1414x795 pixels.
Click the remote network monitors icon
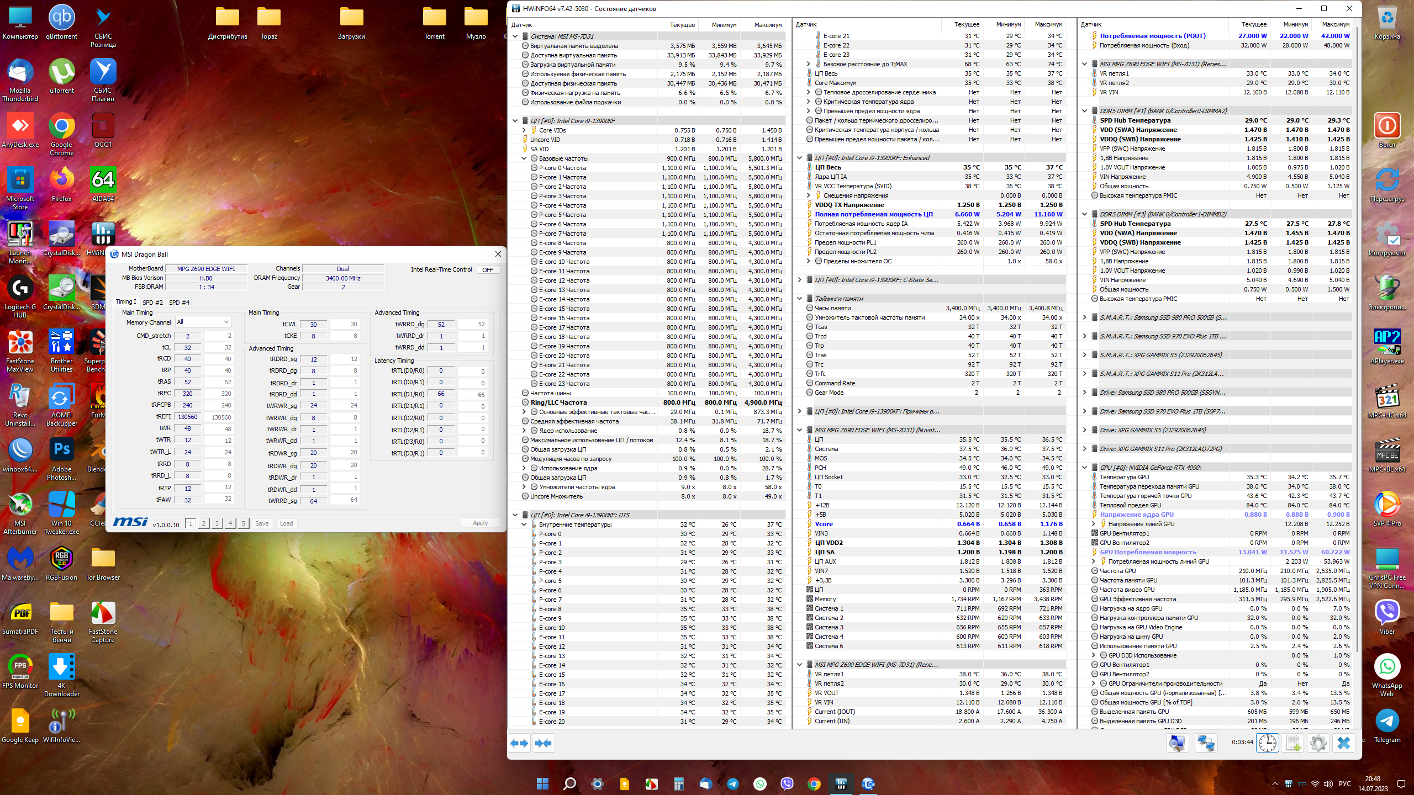tap(1205, 743)
